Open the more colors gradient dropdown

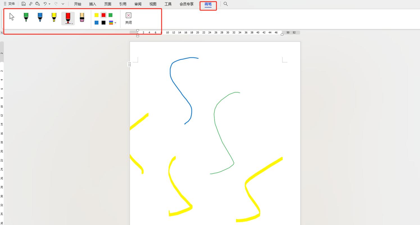(x=112, y=22)
